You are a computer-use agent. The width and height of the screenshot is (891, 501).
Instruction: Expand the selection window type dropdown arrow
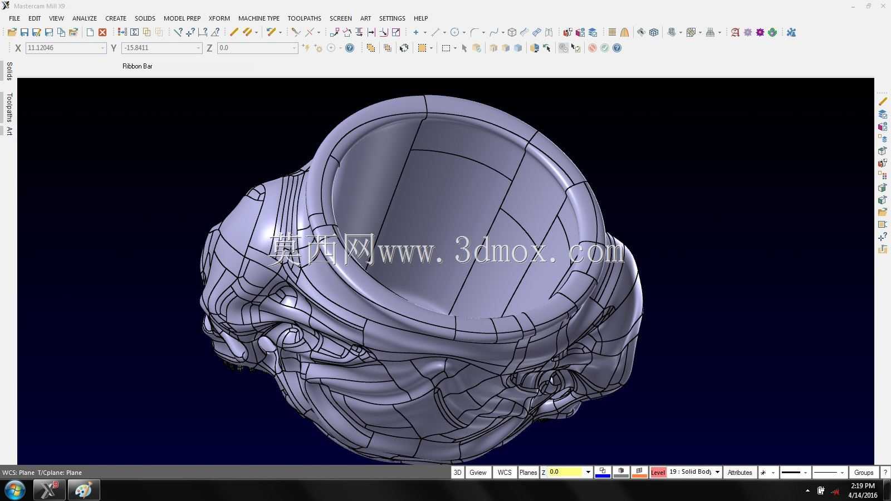click(455, 48)
